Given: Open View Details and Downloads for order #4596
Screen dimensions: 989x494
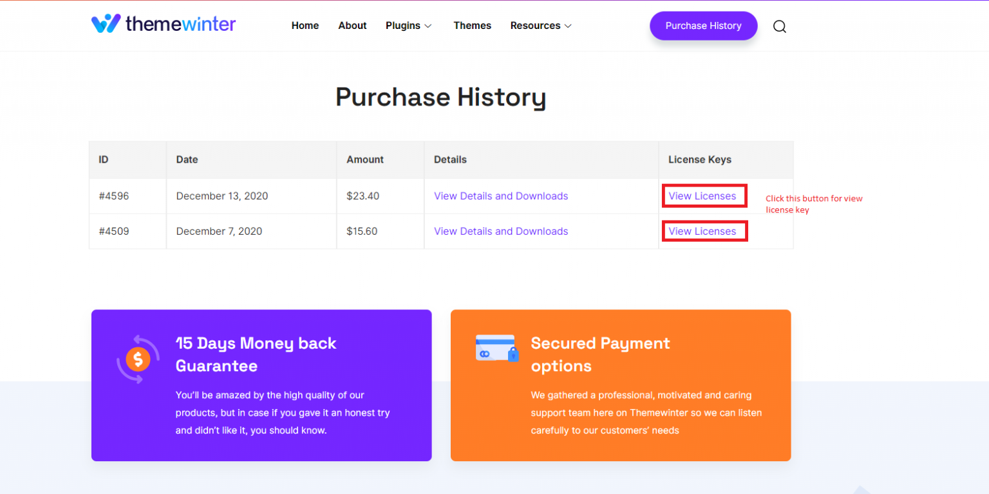Looking at the screenshot, I should 501,196.
